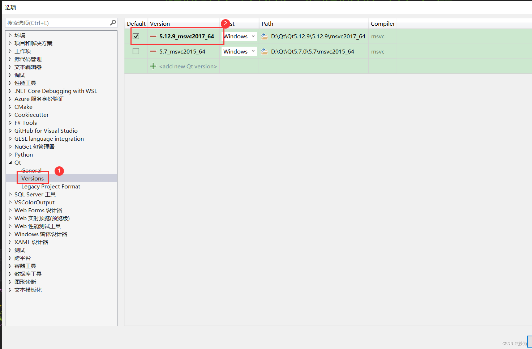Screen dimensions: 532x349
Task: Select the 性能工具 category
Action: click(25, 83)
